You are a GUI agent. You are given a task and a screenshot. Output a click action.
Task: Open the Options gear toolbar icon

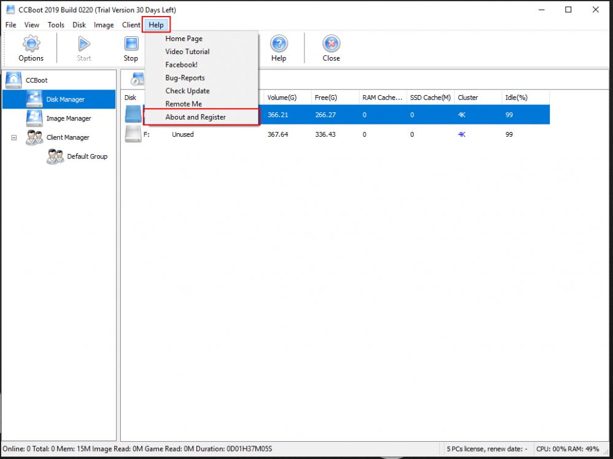(x=31, y=44)
